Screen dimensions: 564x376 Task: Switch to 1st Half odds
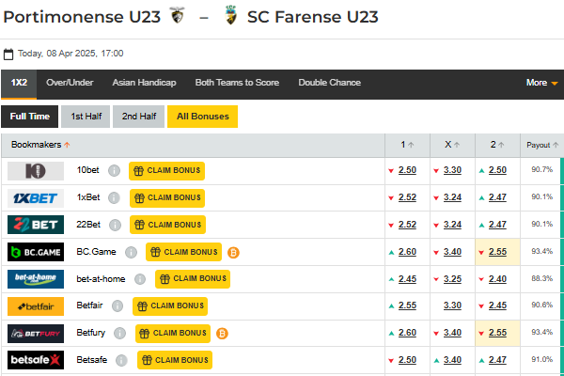click(86, 117)
